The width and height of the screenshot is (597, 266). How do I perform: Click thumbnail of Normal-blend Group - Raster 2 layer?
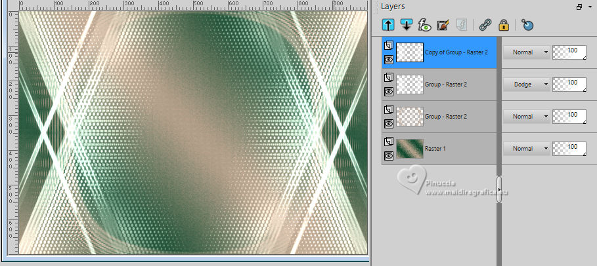[x=410, y=117]
